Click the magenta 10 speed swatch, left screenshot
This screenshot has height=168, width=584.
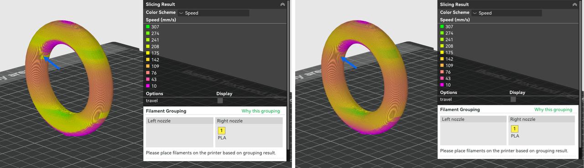point(148,86)
